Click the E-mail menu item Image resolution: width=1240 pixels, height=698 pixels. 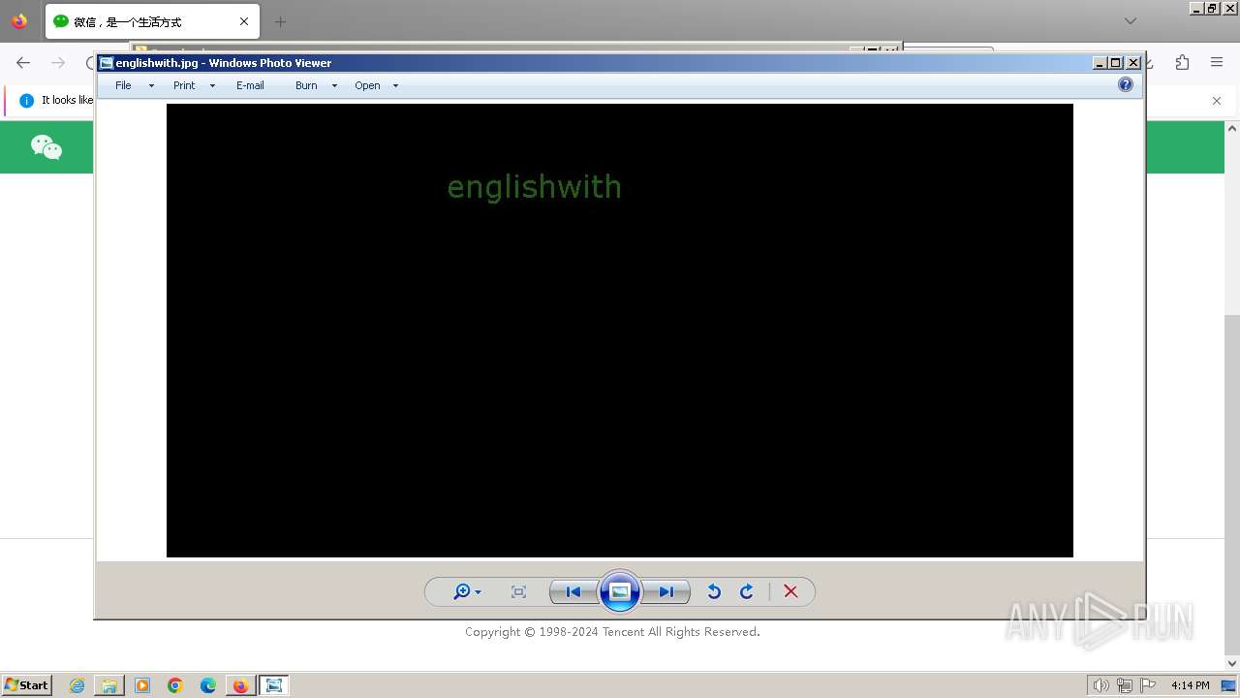coord(250,85)
